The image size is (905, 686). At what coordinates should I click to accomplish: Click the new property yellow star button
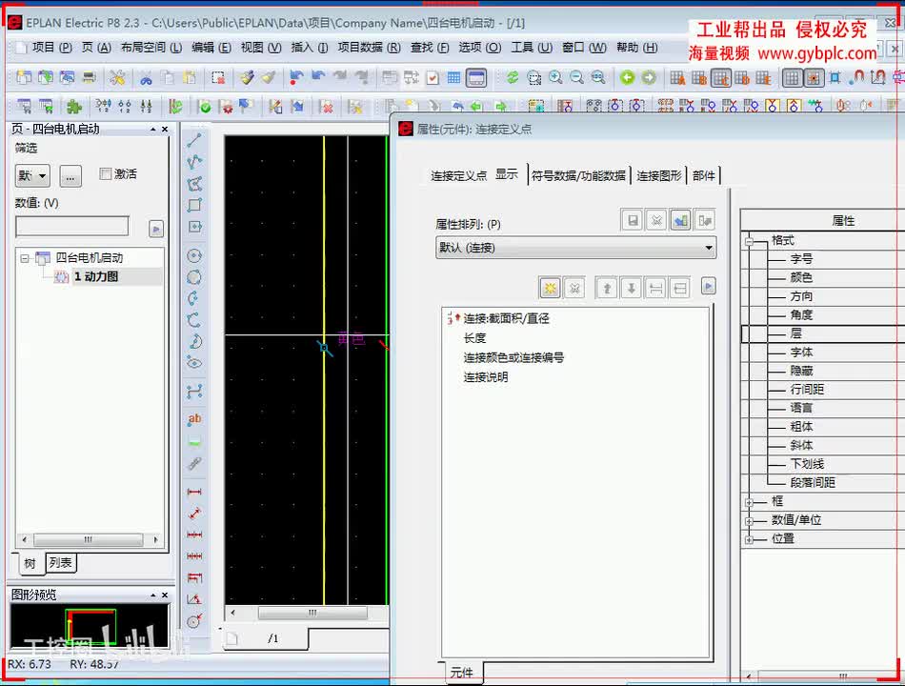[550, 288]
